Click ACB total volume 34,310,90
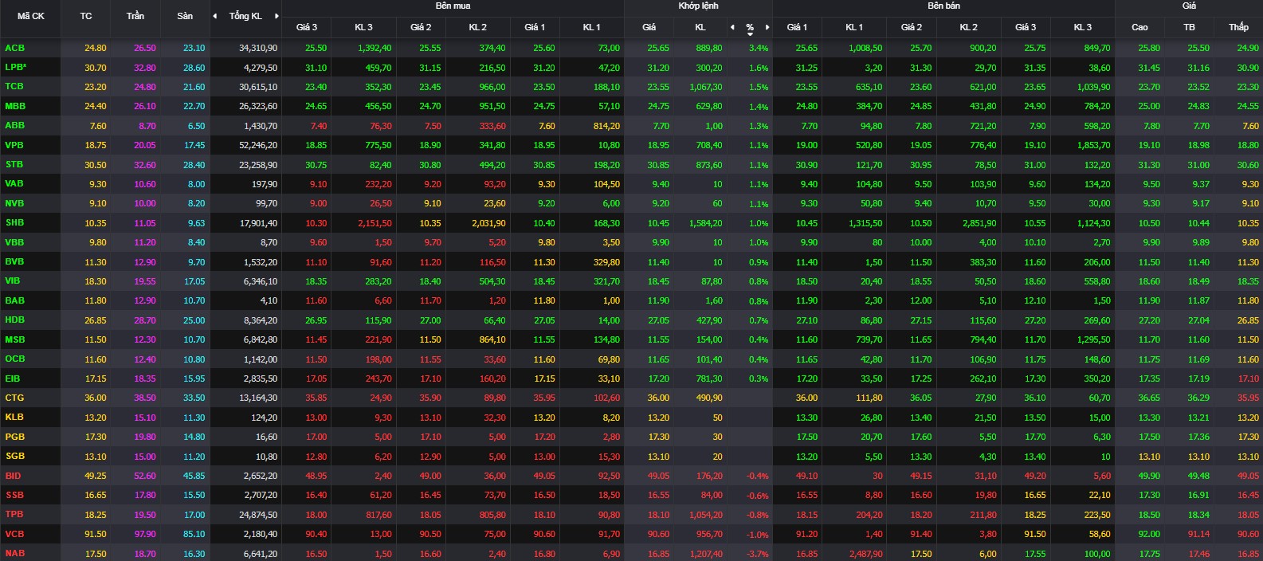Viewport: 1263px width, 561px height. tap(258, 48)
